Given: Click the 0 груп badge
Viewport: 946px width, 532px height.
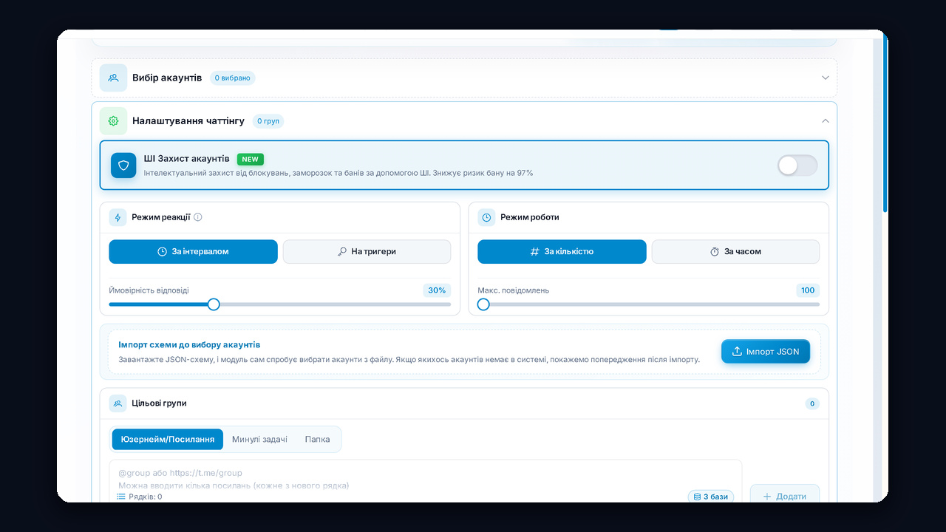Looking at the screenshot, I should coord(268,120).
